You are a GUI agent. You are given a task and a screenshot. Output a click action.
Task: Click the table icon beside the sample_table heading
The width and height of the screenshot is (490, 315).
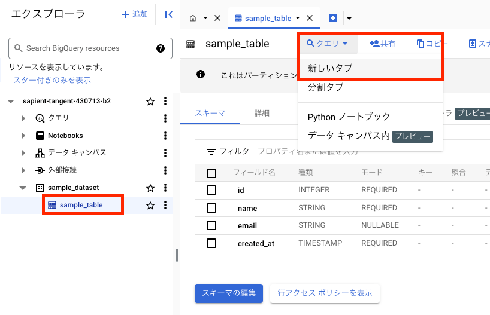(x=190, y=44)
